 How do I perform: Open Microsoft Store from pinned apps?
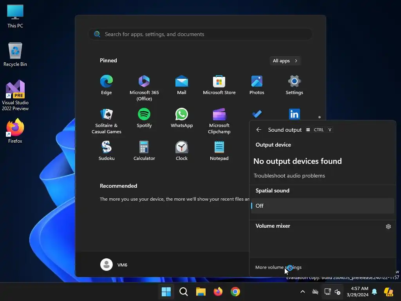(x=219, y=85)
